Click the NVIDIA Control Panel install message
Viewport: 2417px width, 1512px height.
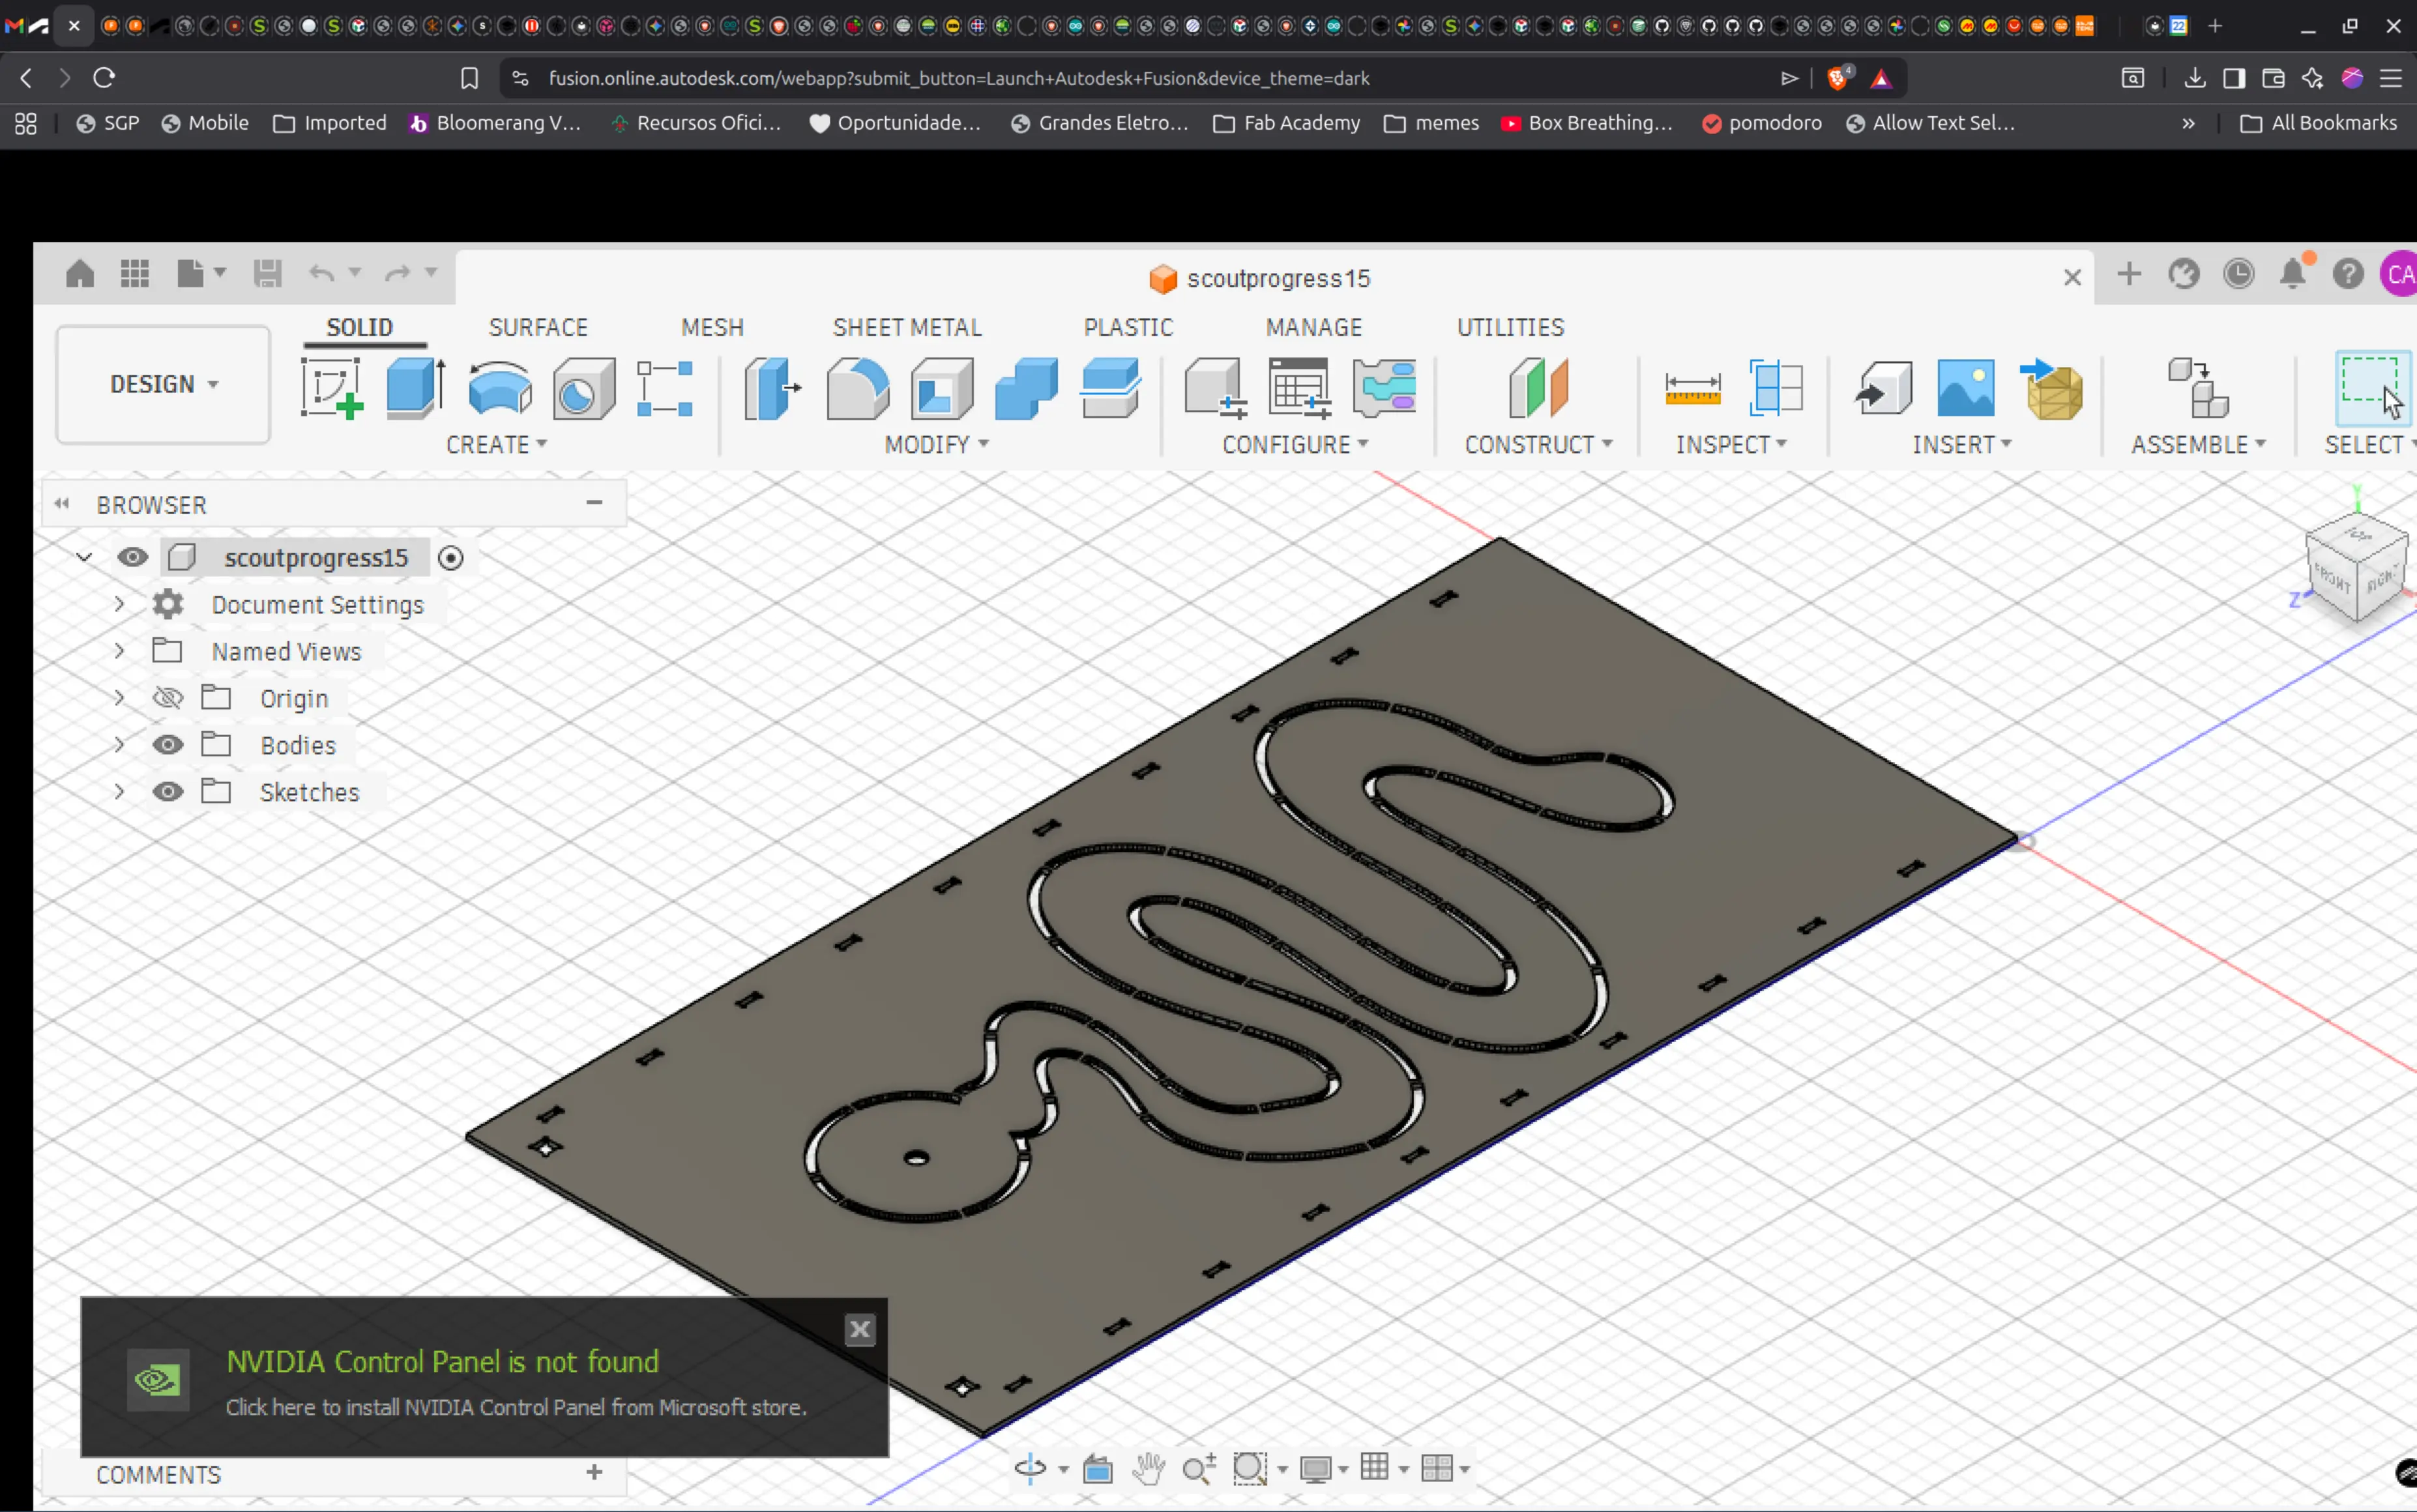515,1407
